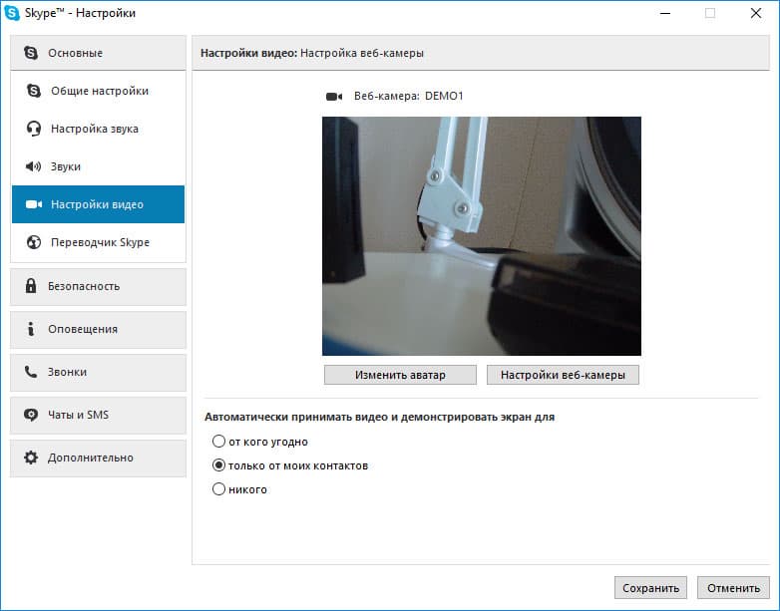Click the camera icon in Настройки видео item

click(33, 204)
